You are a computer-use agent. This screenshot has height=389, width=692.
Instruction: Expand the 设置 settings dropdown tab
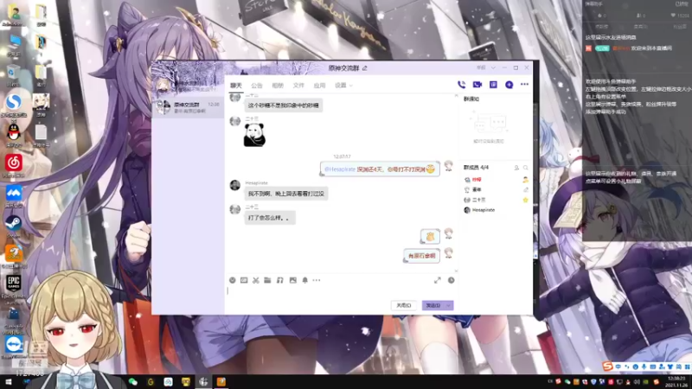click(343, 86)
